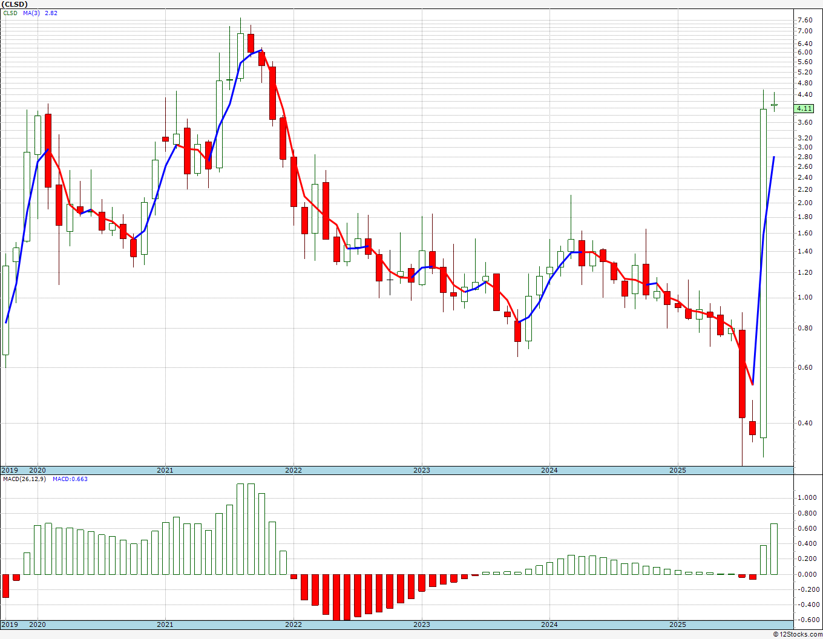
Task: Click the 1.000 MACD axis label
Action: coord(807,498)
